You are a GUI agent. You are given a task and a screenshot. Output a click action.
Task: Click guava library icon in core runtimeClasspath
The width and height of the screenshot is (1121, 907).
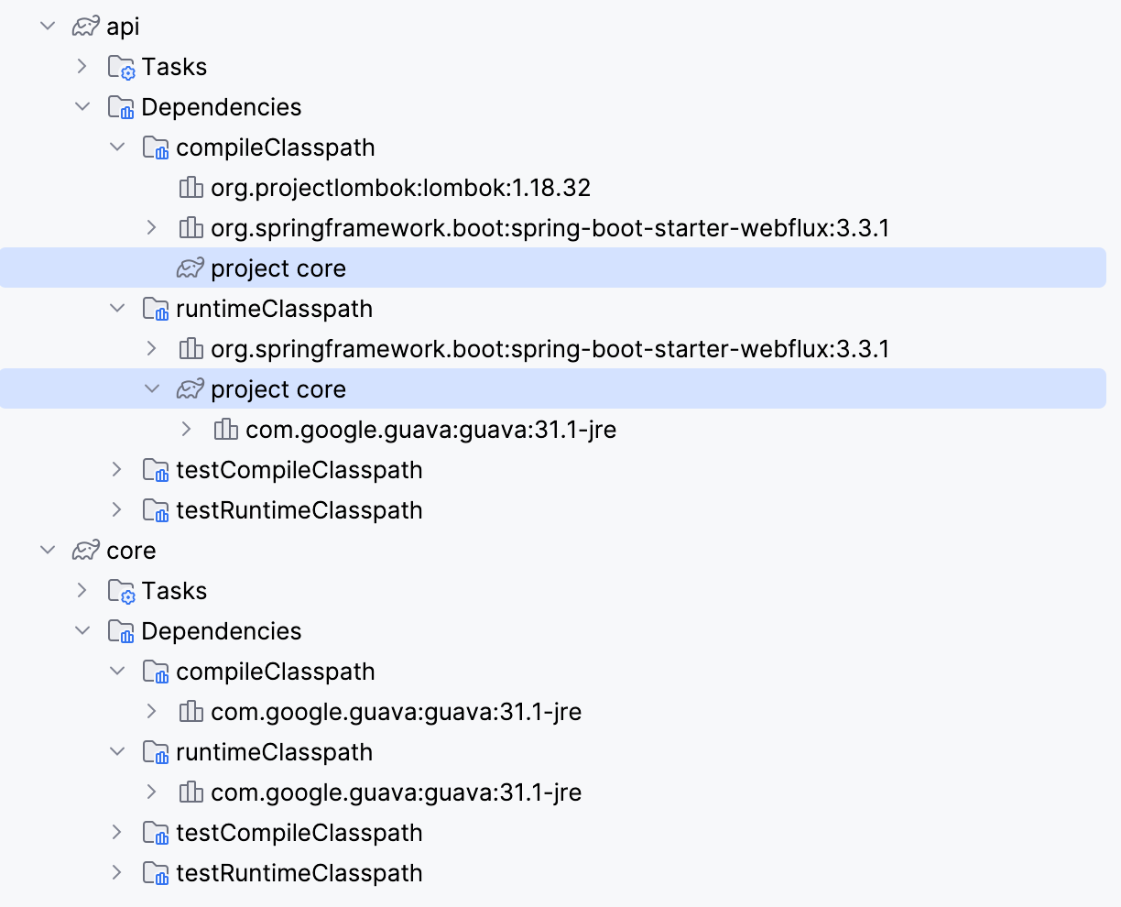(x=190, y=792)
